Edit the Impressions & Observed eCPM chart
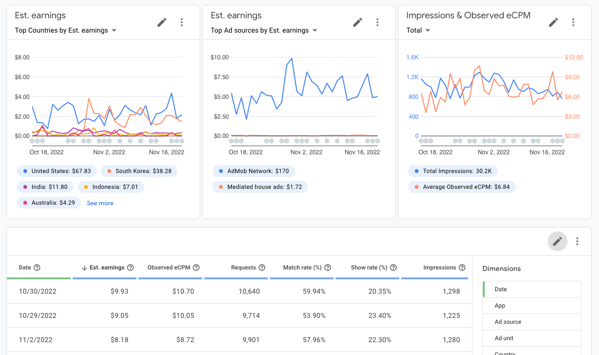599x355 pixels. click(554, 22)
